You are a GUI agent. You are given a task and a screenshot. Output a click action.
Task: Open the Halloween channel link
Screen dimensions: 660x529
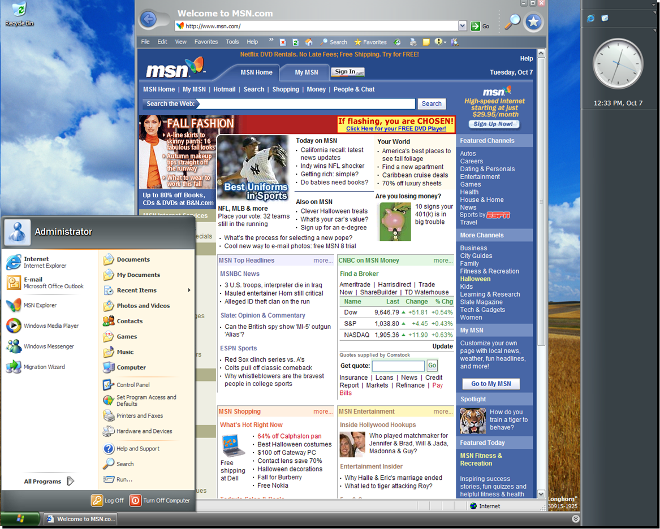pos(475,279)
